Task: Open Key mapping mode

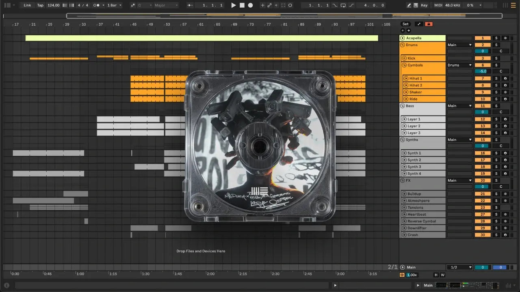Action: pos(424,5)
